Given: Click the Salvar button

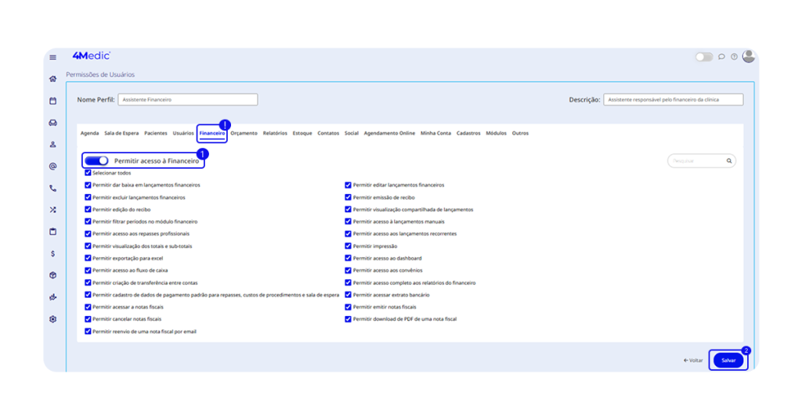Looking at the screenshot, I should pyautogui.click(x=728, y=361).
